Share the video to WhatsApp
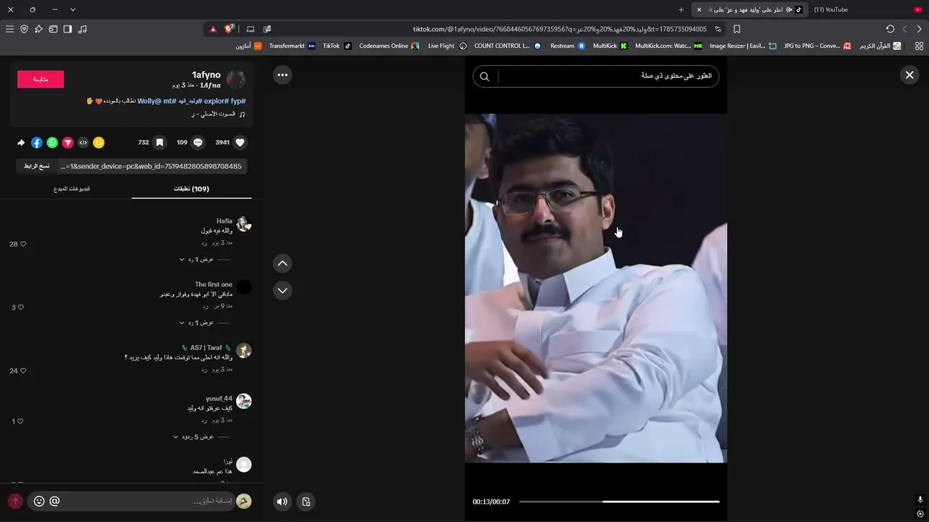 click(52, 143)
